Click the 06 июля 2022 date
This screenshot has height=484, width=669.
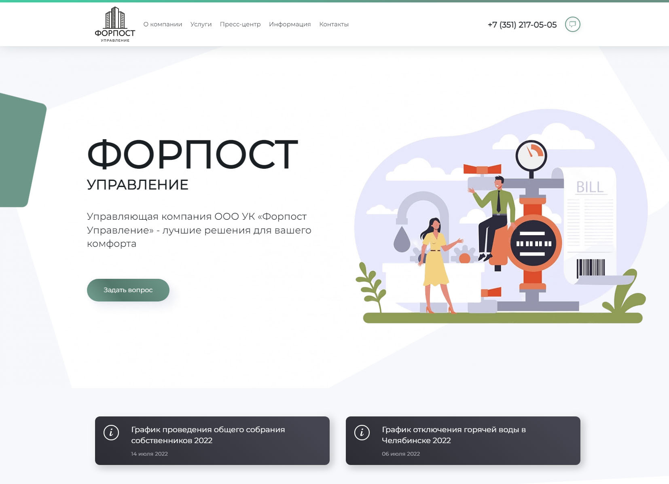tap(401, 454)
